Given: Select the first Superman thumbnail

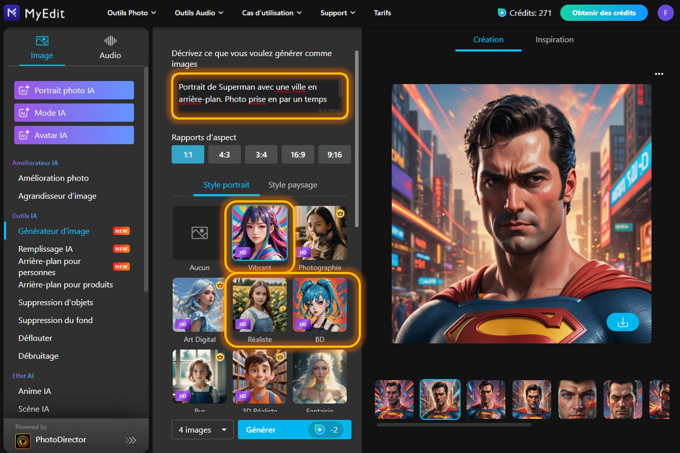Looking at the screenshot, I should click(x=394, y=399).
